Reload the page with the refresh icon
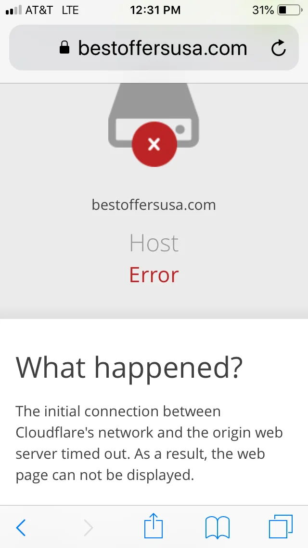 [x=278, y=48]
